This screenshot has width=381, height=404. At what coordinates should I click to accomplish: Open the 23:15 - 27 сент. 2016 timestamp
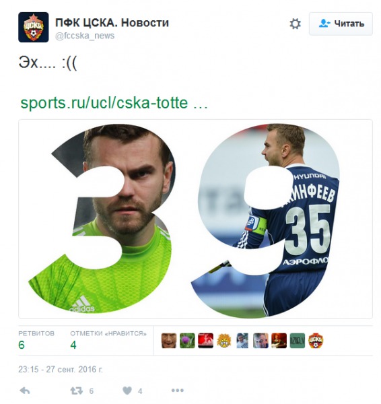[61, 370]
